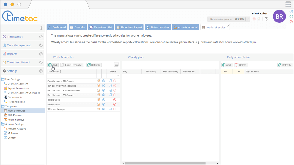Open the Calendar tab

(x=78, y=27)
